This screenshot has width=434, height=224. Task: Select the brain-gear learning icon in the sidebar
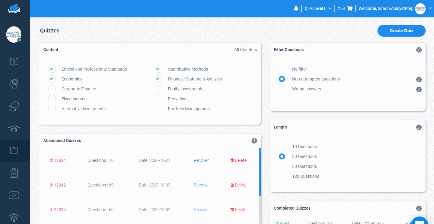pyautogui.click(x=14, y=84)
